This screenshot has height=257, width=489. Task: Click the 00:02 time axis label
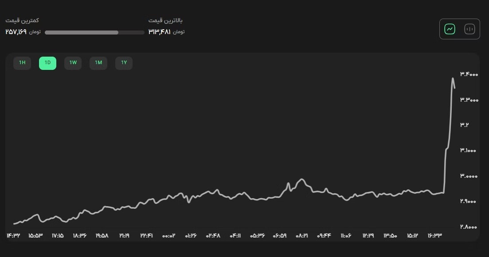(168, 236)
